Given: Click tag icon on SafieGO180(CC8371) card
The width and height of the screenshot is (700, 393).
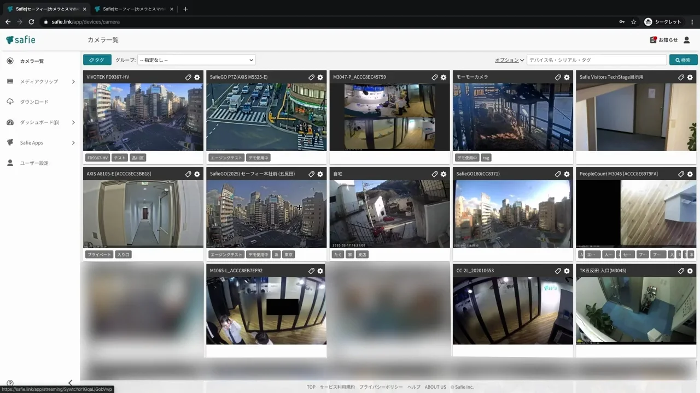Looking at the screenshot, I should coord(558,174).
